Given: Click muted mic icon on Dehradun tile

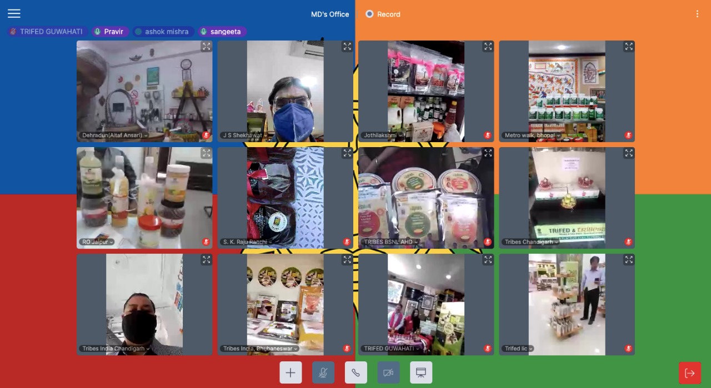Looking at the screenshot, I should click(206, 135).
